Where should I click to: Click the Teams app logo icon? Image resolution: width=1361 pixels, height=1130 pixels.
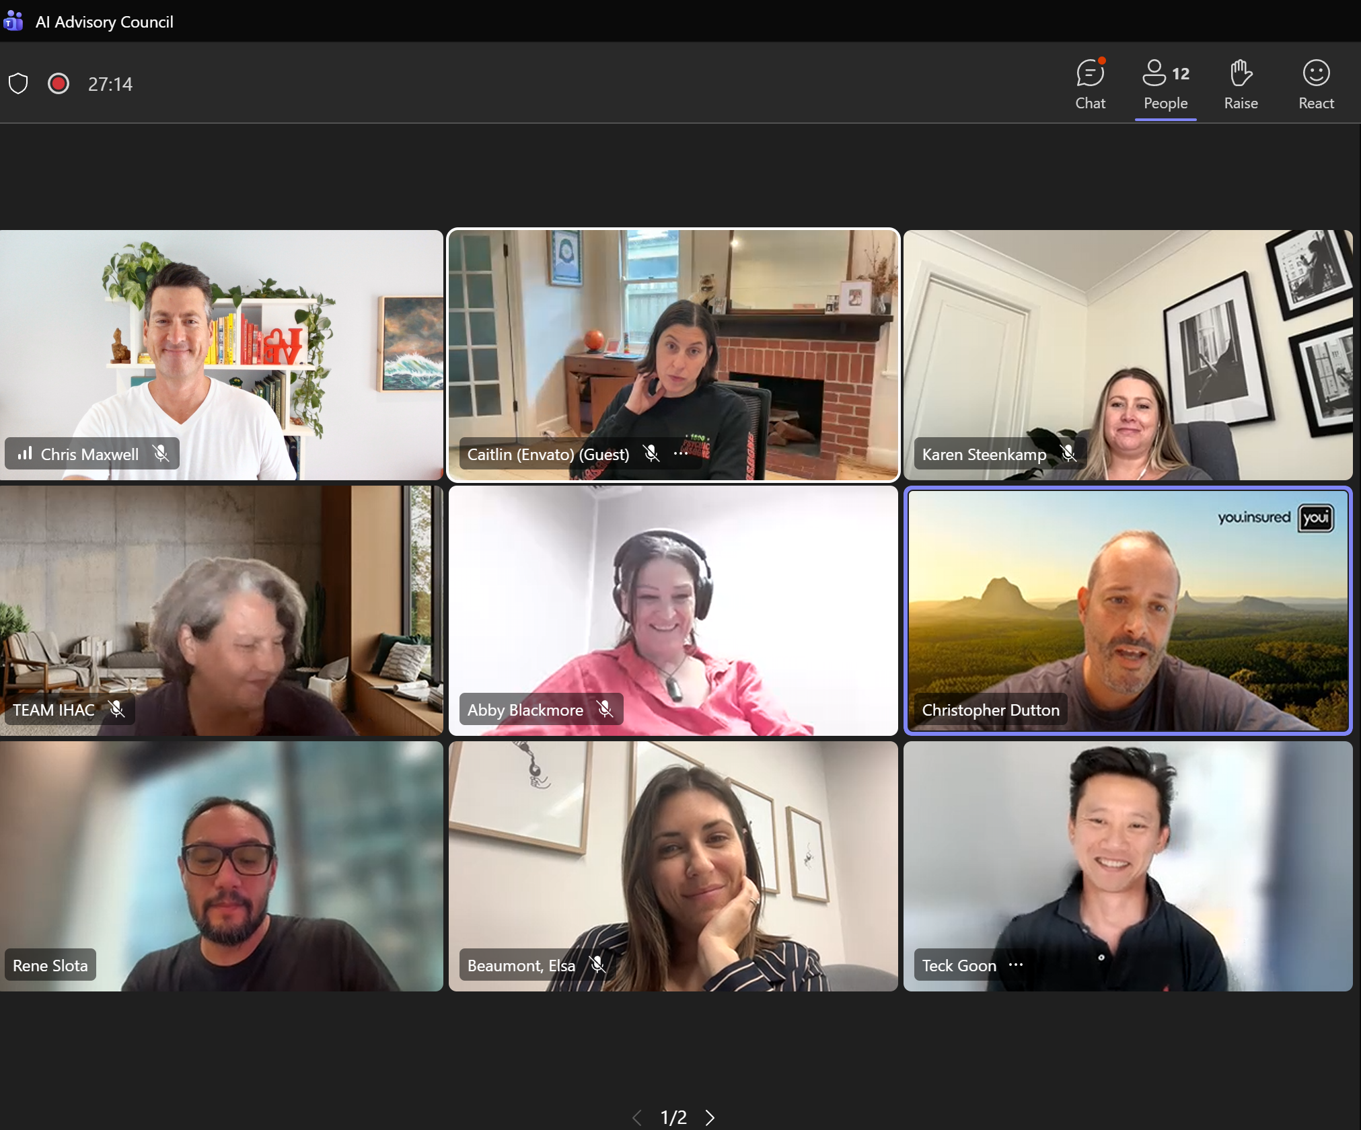[x=13, y=22]
